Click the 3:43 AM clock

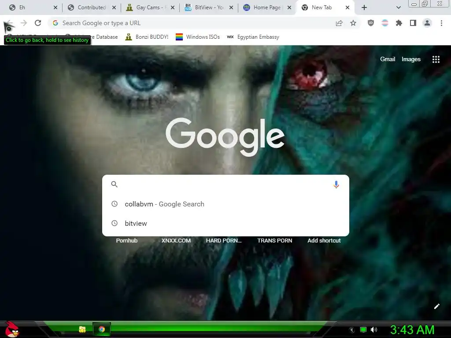click(x=412, y=330)
